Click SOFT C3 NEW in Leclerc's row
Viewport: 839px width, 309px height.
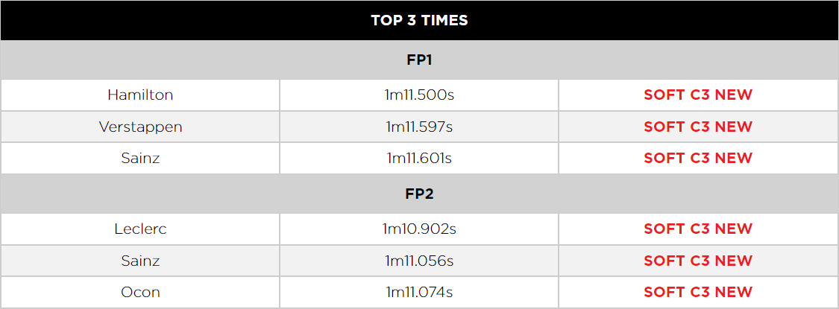(x=698, y=229)
